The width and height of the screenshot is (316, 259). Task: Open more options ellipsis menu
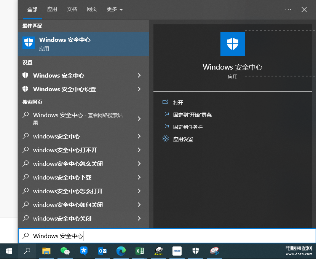(288, 10)
